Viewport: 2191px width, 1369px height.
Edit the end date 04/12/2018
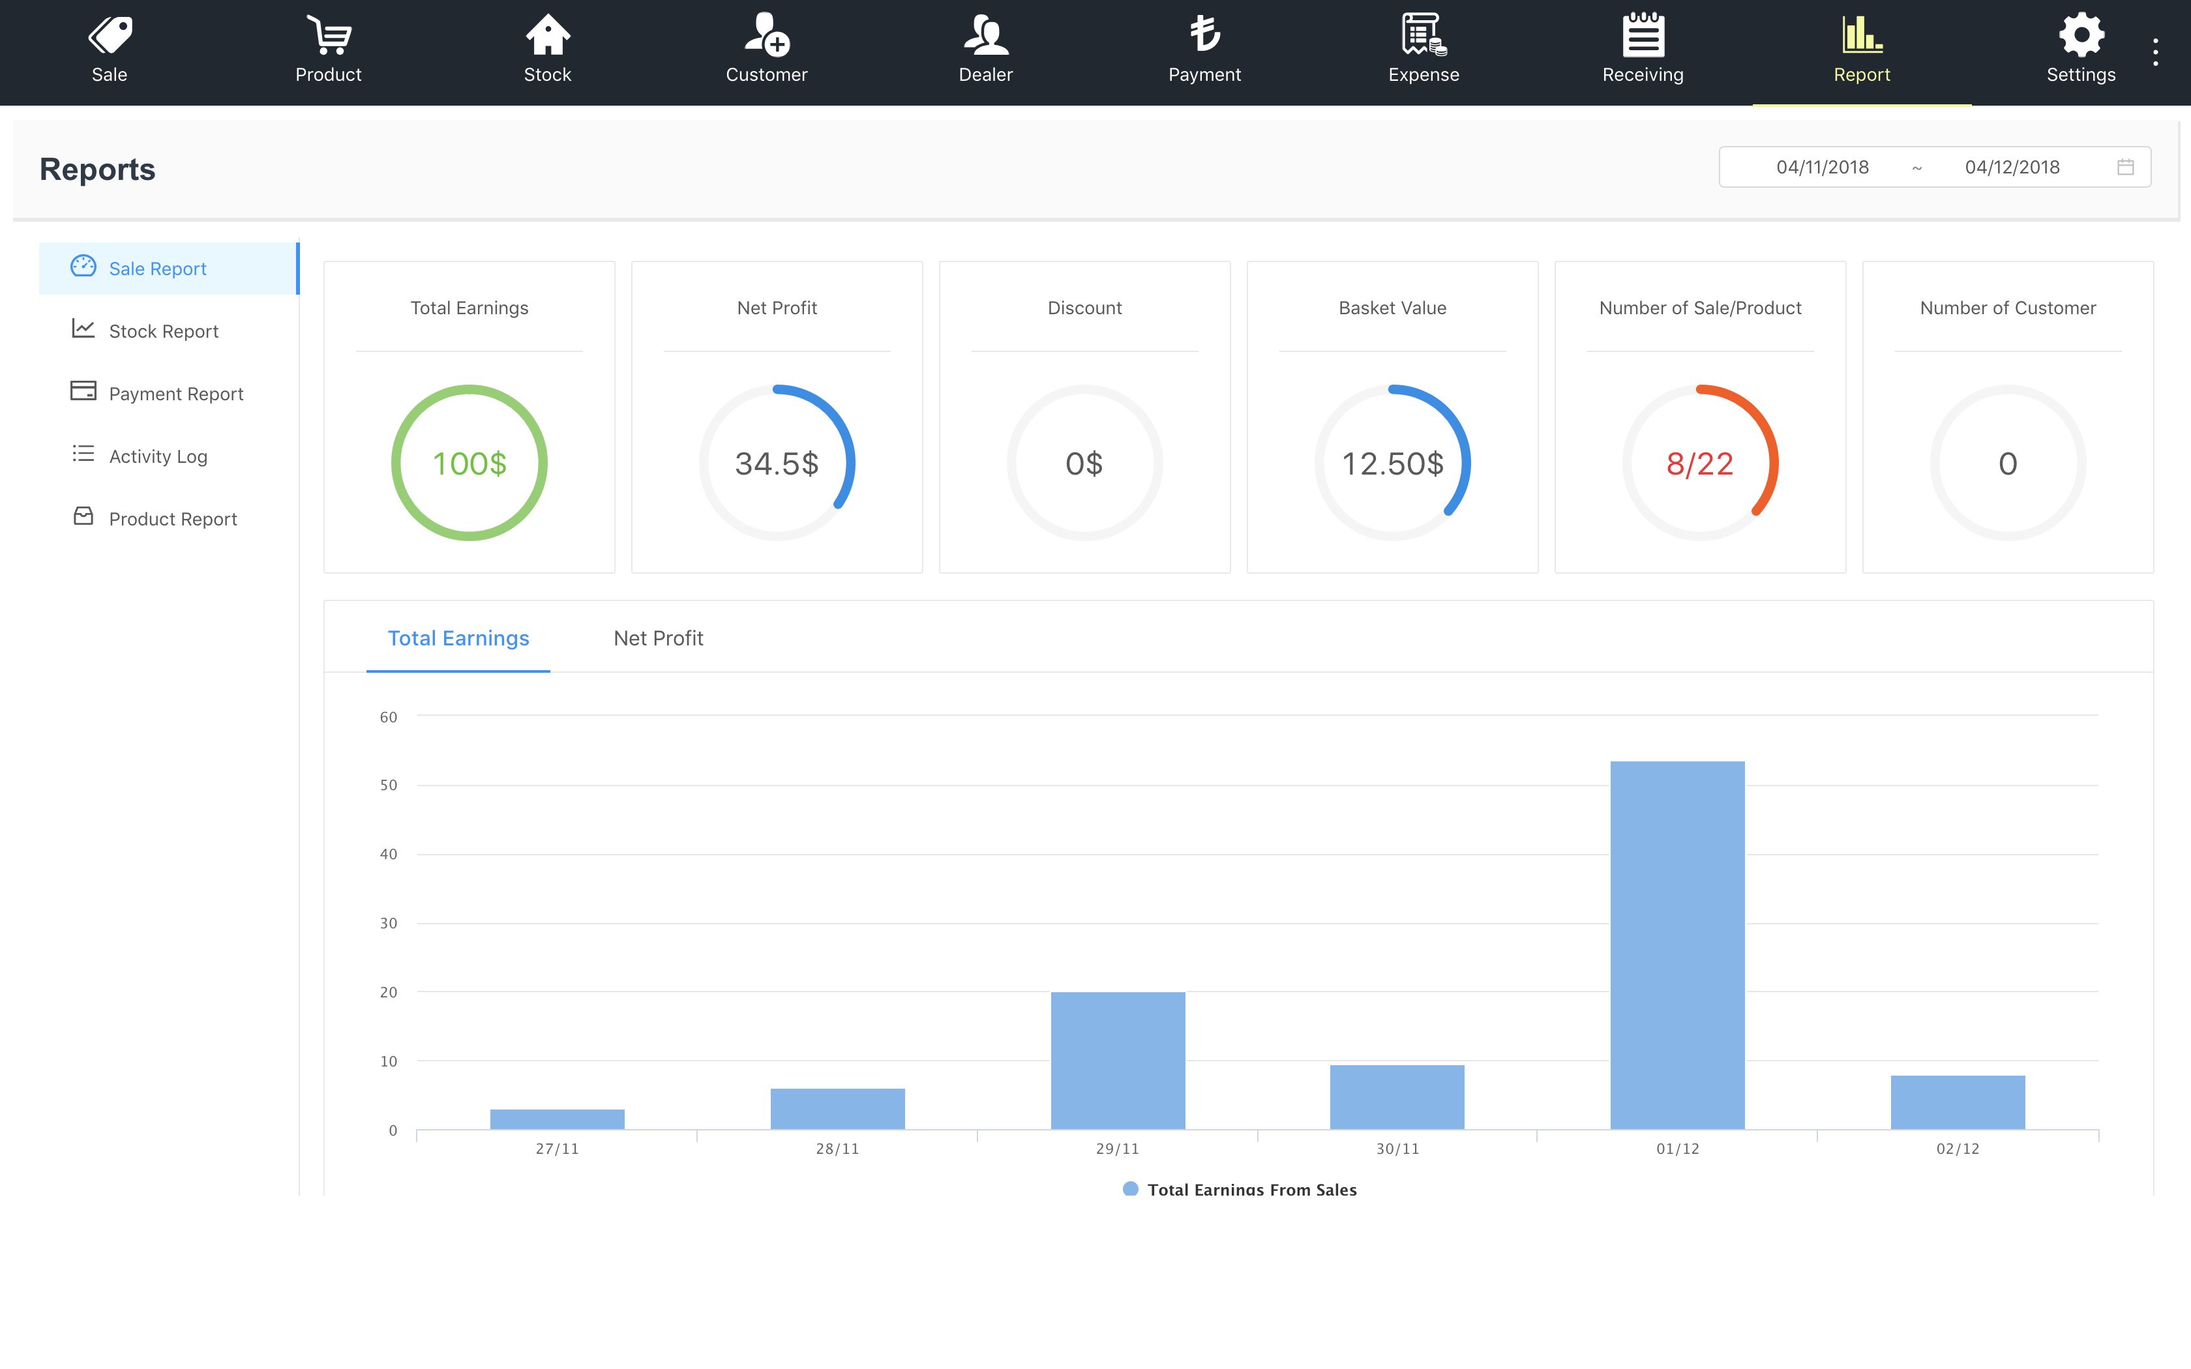2012,167
